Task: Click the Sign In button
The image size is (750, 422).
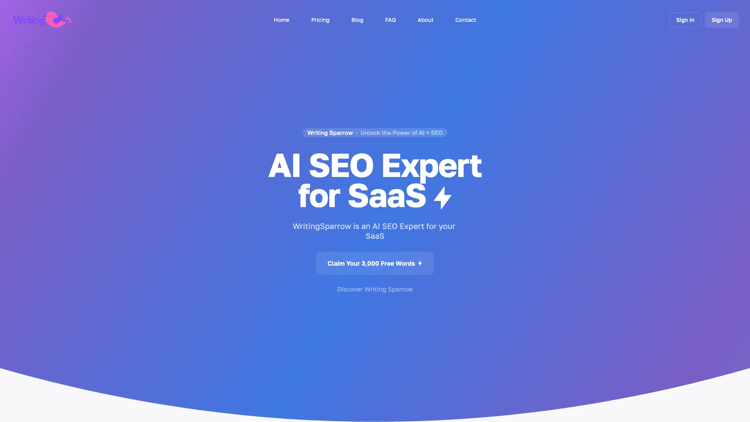Action: pyautogui.click(x=685, y=20)
